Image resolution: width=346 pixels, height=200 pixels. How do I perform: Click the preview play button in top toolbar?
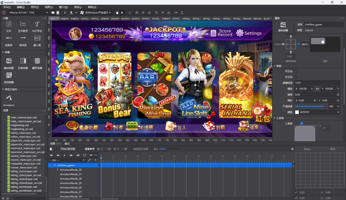tap(65, 13)
